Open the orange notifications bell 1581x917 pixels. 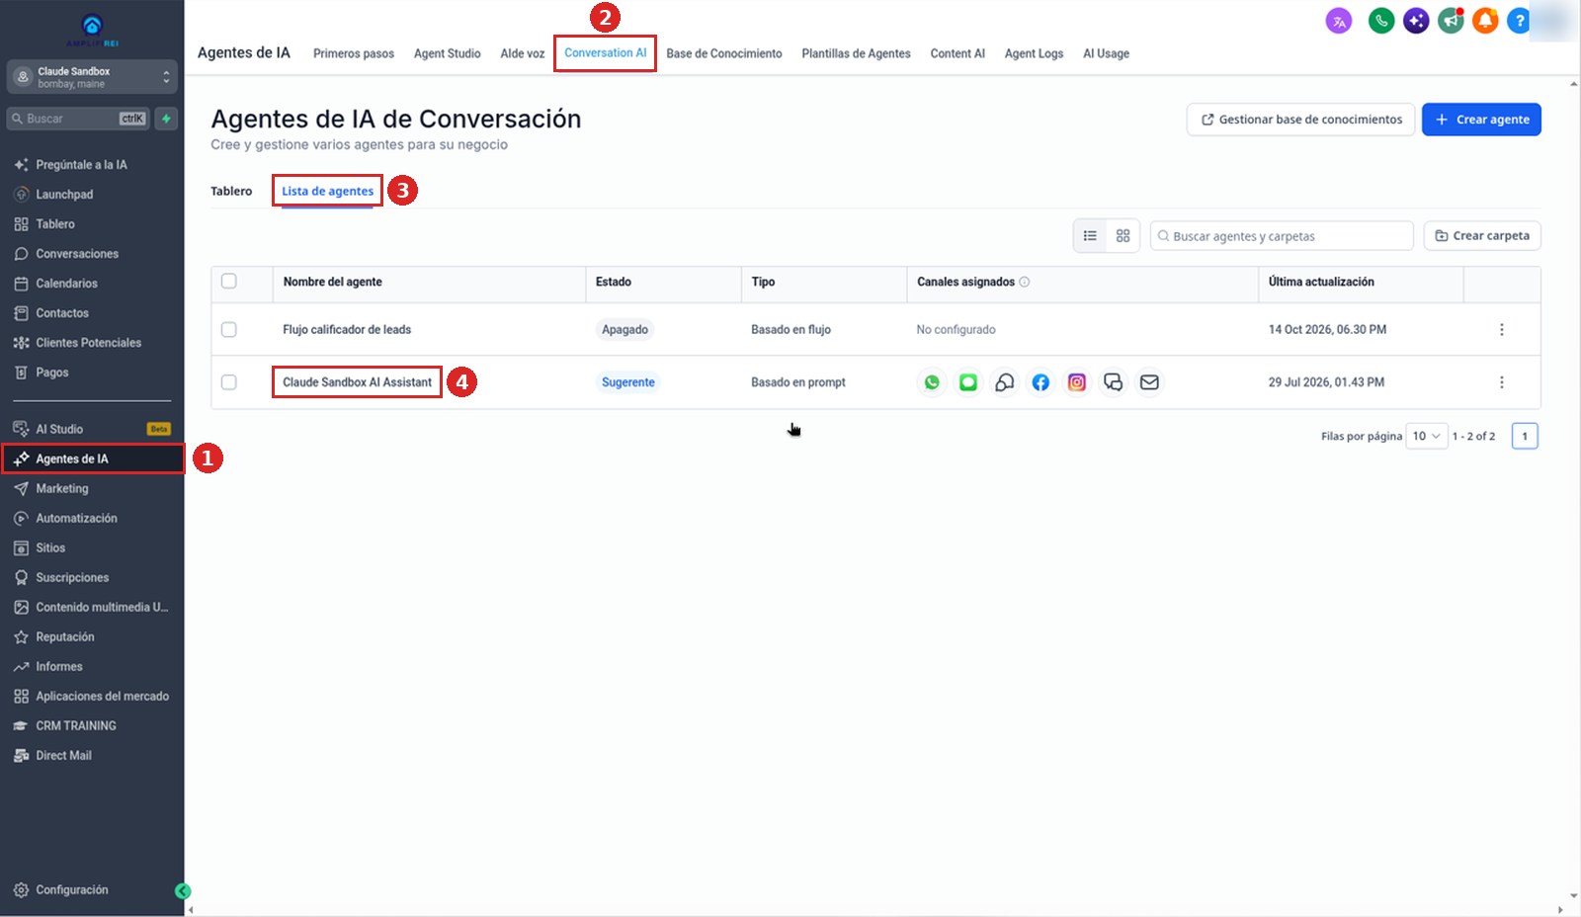tap(1485, 21)
